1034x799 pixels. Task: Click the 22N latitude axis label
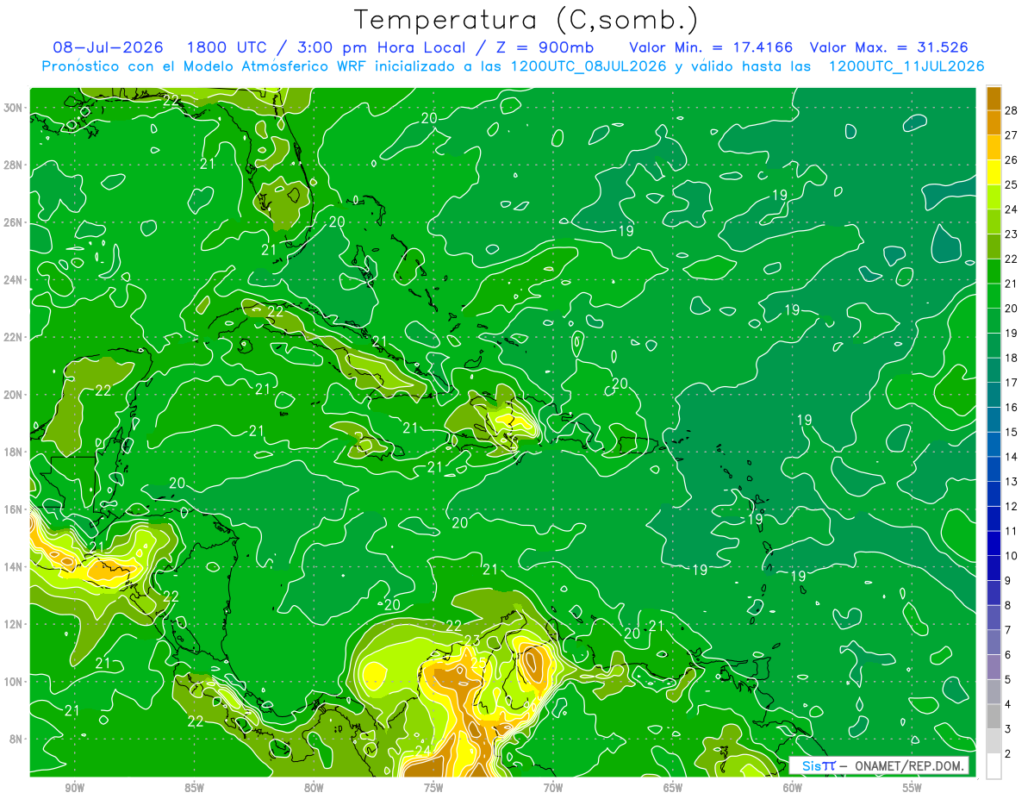click(14, 337)
